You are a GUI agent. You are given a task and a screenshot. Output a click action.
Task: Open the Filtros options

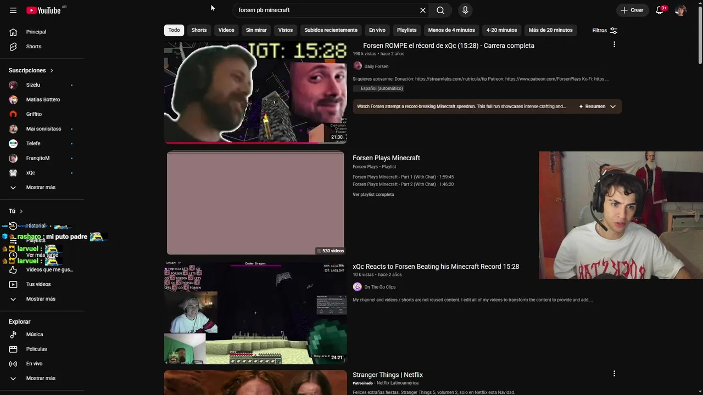pyautogui.click(x=605, y=31)
